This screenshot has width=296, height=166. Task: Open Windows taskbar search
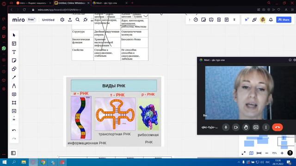(x=14, y=162)
